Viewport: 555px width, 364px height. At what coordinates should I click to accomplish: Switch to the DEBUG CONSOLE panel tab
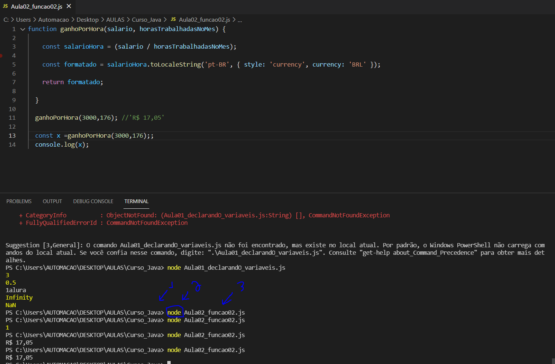93,201
